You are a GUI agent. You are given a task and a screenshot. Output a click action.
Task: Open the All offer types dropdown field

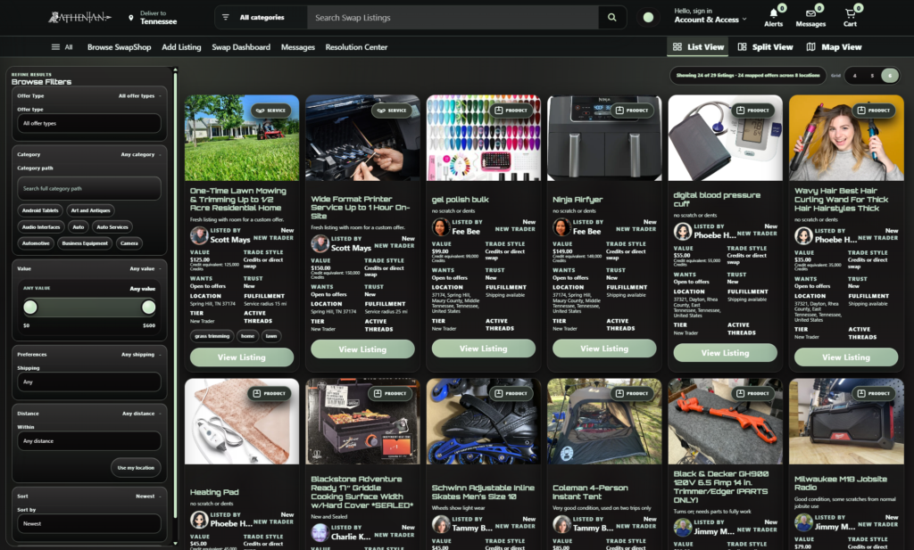tap(88, 123)
